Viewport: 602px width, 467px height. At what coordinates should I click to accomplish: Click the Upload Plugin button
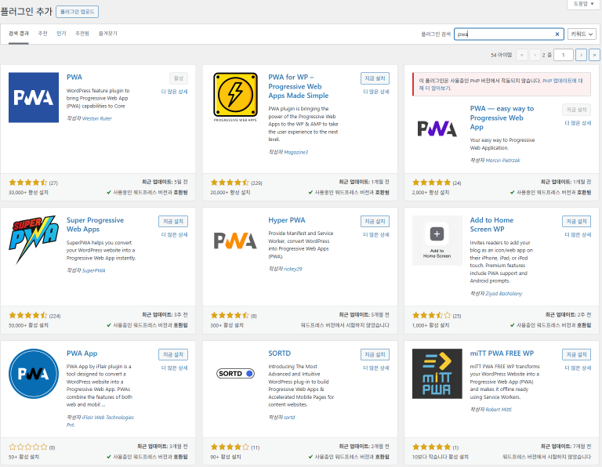point(77,12)
